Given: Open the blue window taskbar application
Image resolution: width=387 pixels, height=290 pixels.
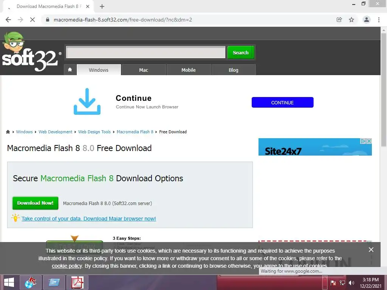Looking at the screenshot, I should (54, 282).
